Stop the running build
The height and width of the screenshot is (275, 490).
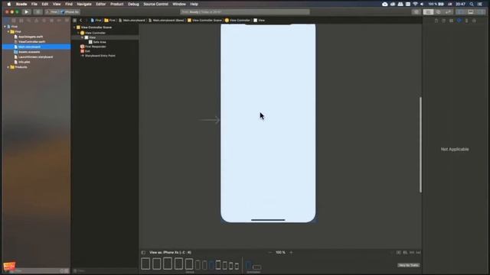click(38, 12)
